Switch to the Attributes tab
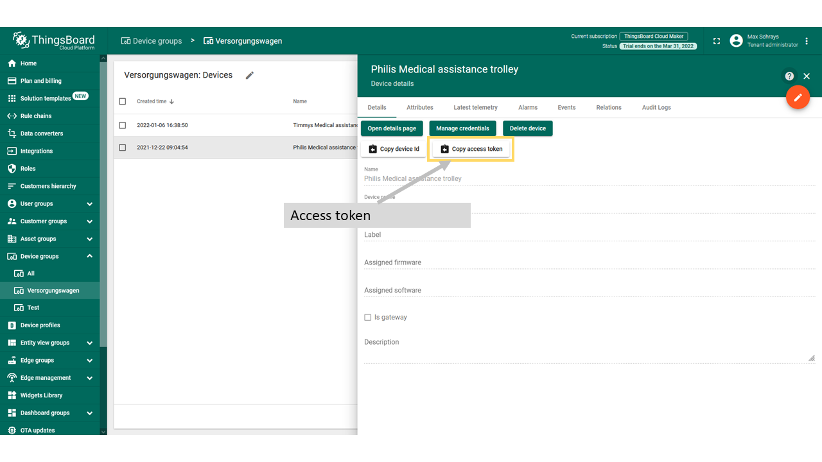This screenshot has width=822, height=462. [420, 107]
